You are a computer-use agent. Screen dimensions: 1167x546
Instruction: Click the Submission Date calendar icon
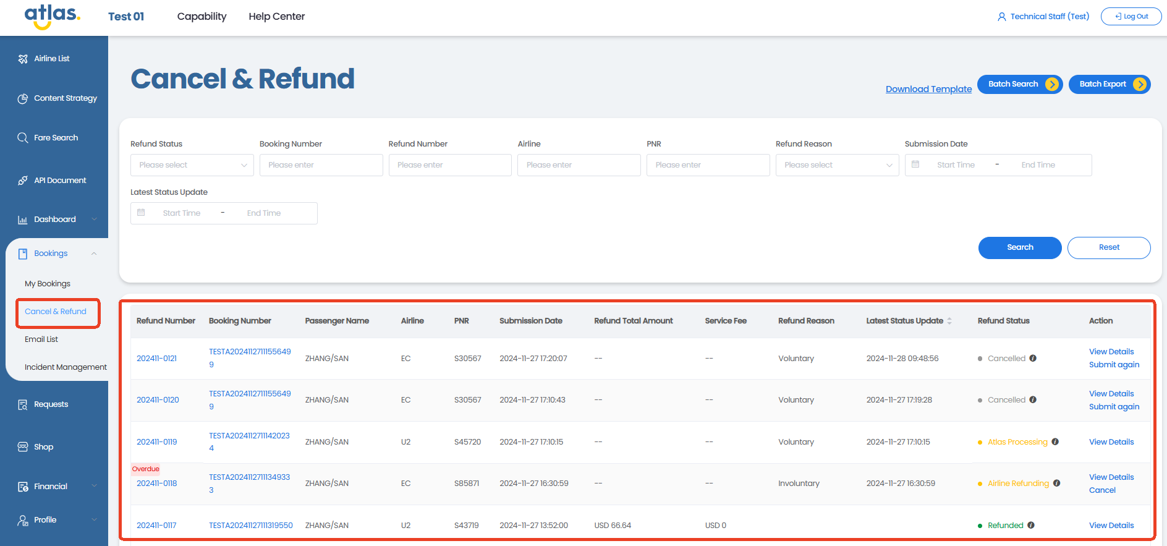pyautogui.click(x=915, y=164)
